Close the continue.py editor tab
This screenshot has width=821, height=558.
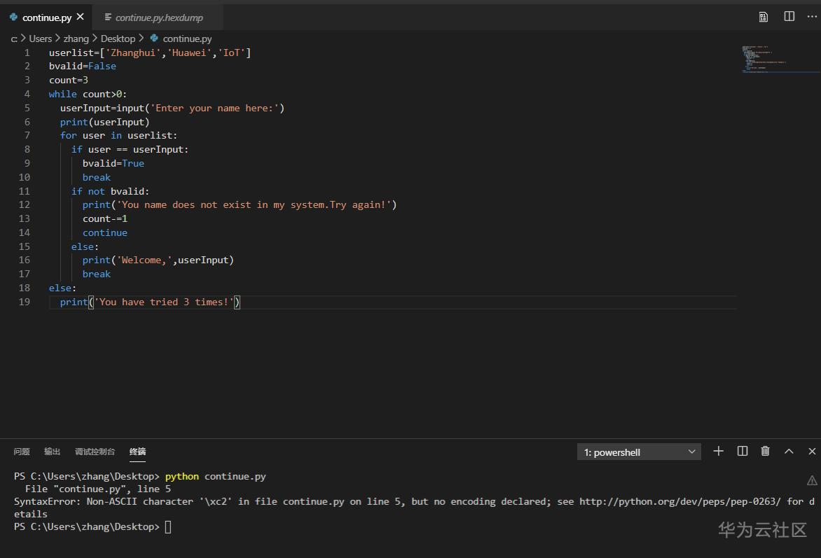(80, 17)
